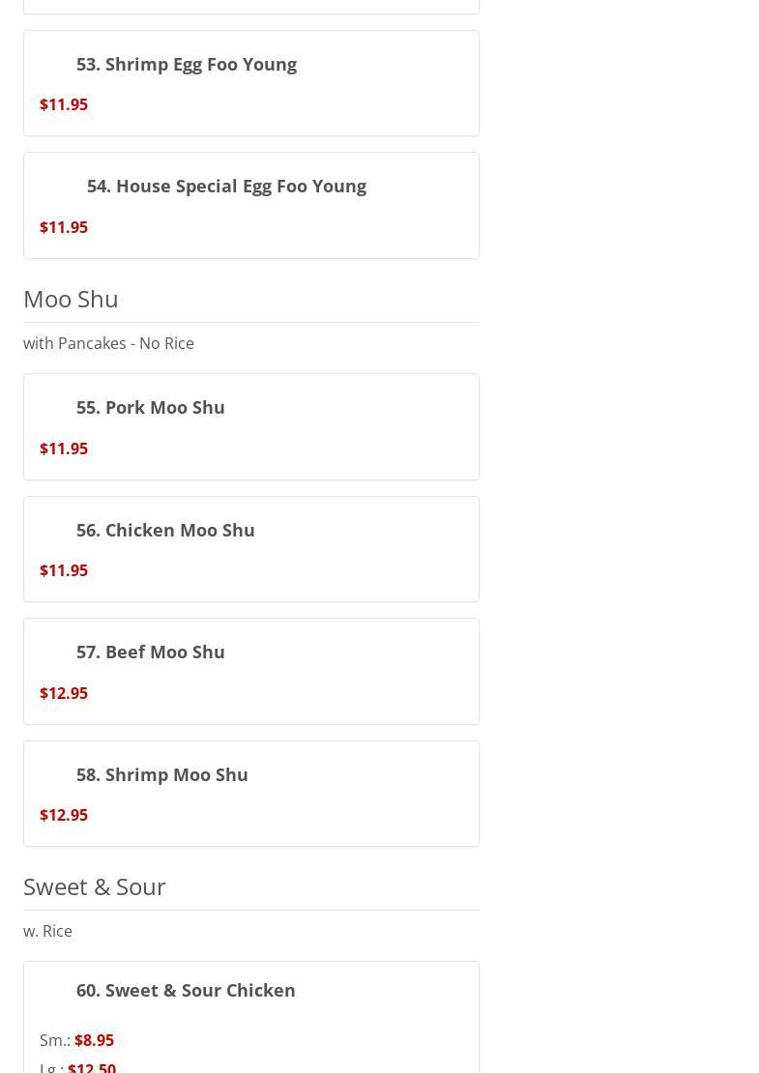Screen dimensions: 759x1073
Task: Click House Special Egg Foo Young price
Action: [x=64, y=227]
